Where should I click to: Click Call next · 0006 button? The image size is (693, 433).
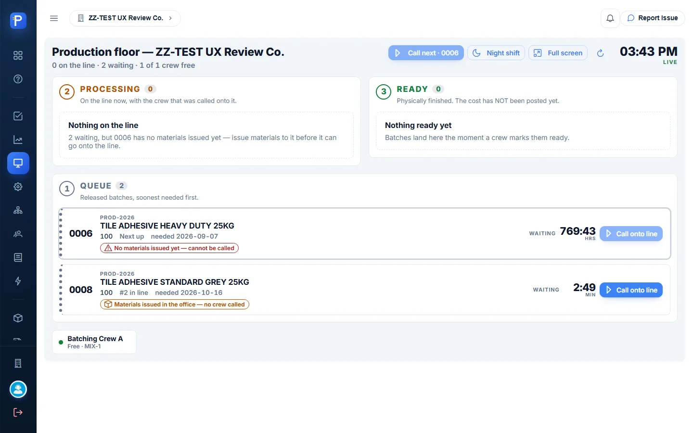[426, 53]
